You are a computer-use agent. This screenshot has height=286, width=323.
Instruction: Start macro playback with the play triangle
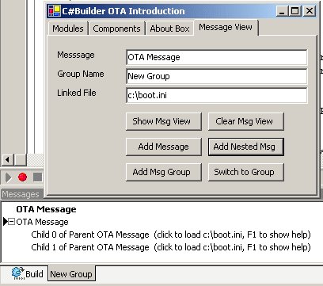tap(9, 177)
